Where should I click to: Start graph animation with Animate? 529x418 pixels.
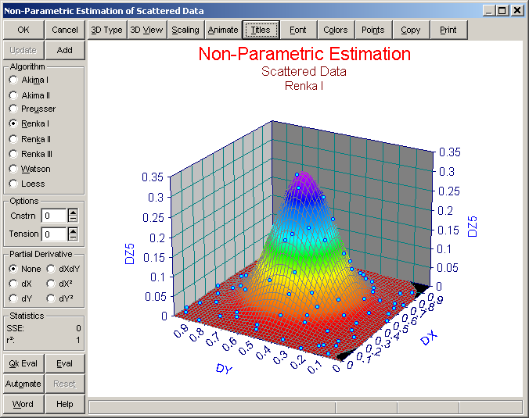223,30
